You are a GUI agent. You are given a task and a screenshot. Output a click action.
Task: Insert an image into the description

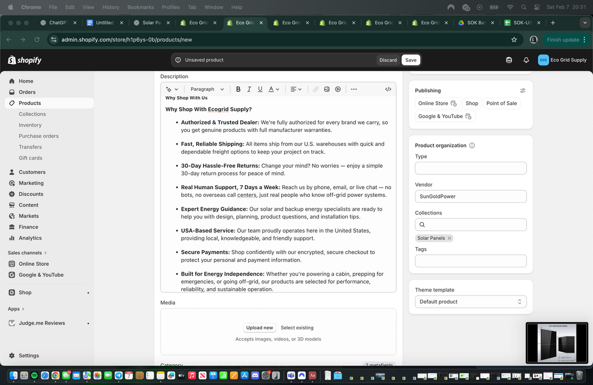click(x=327, y=89)
